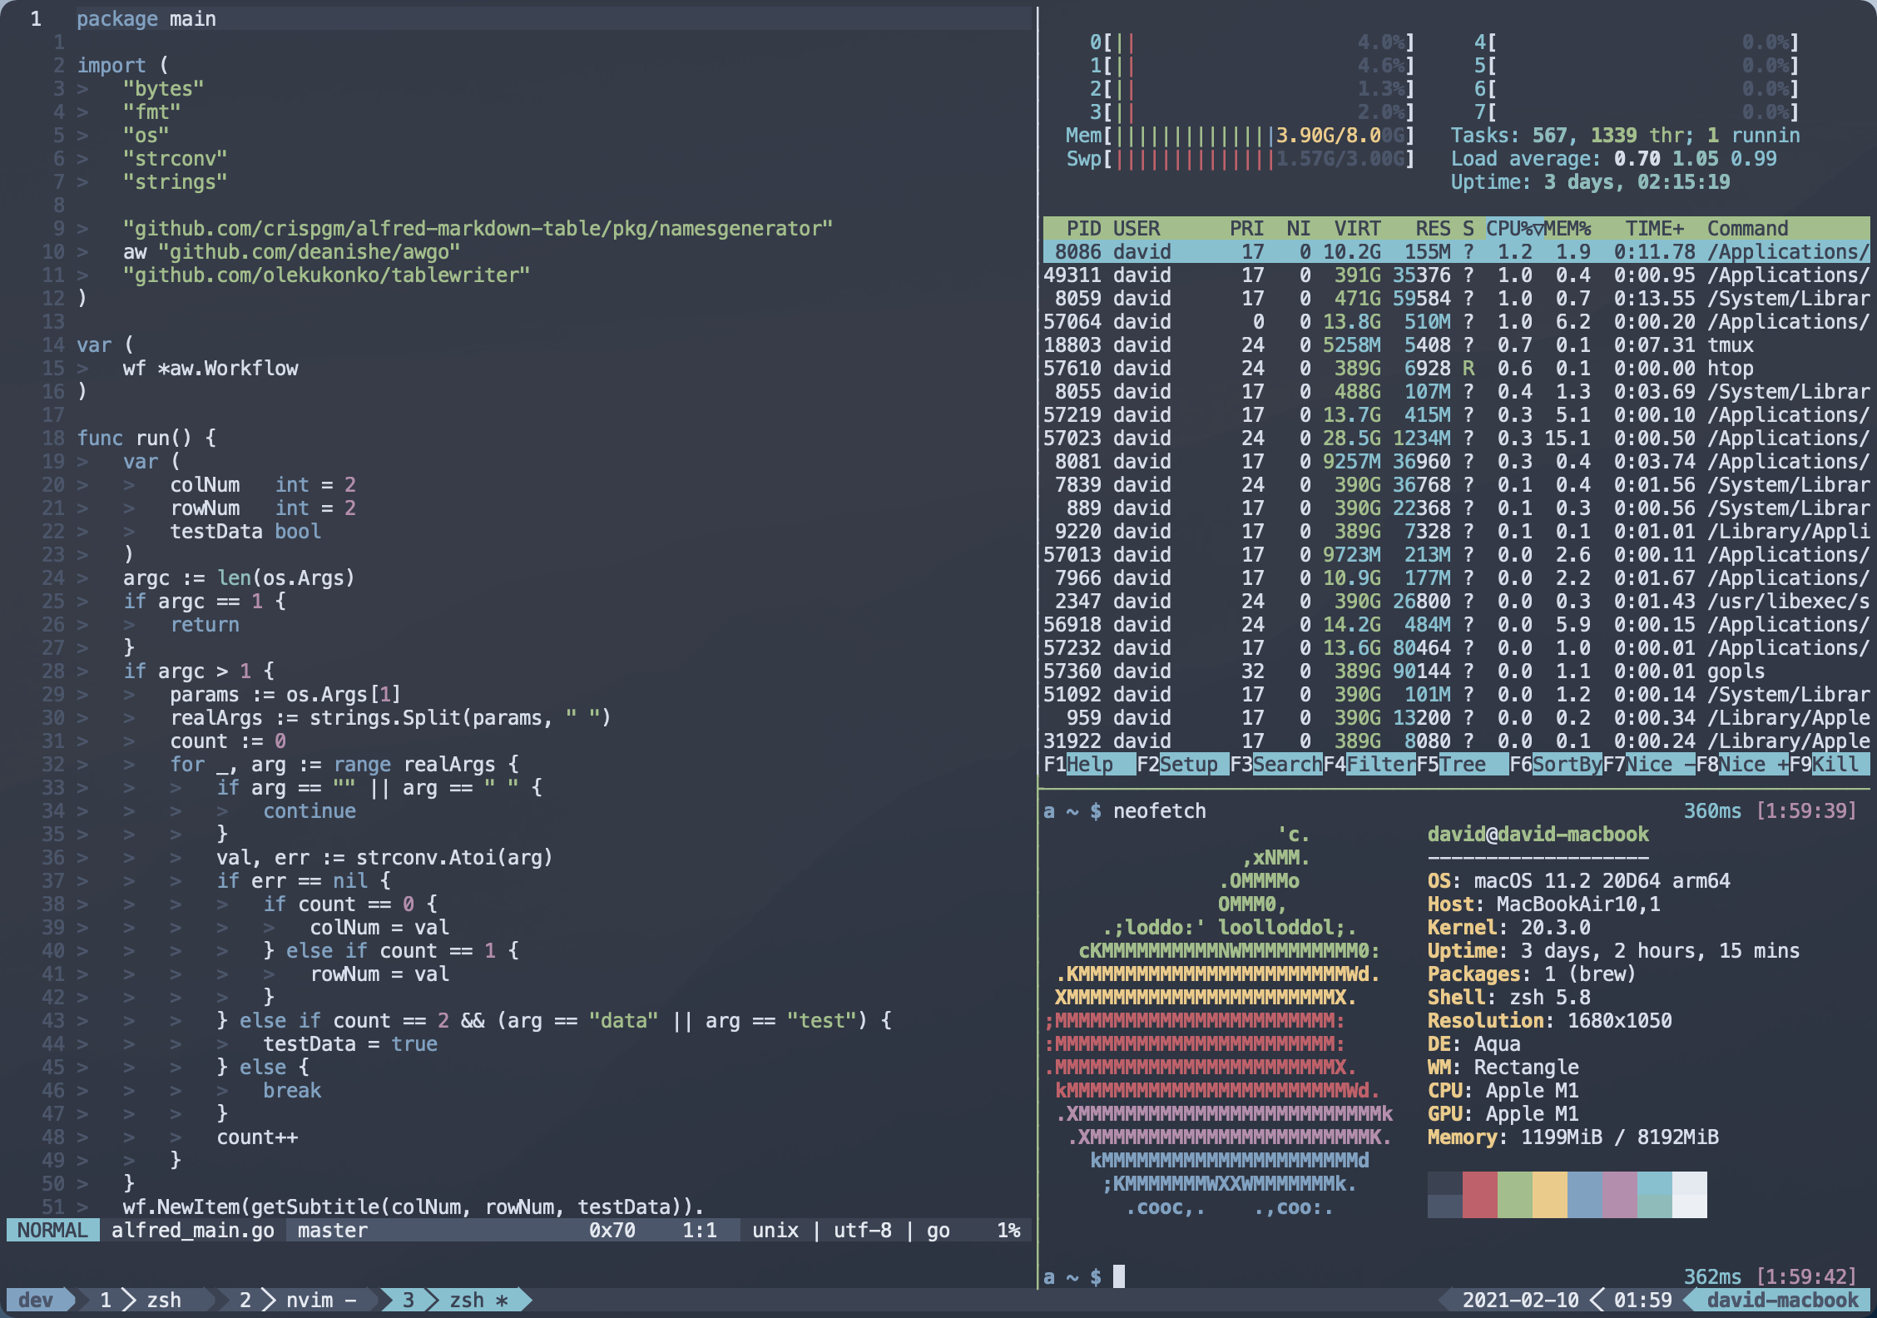Click the PID column header
This screenshot has width=1877, height=1318.
click(x=1083, y=229)
